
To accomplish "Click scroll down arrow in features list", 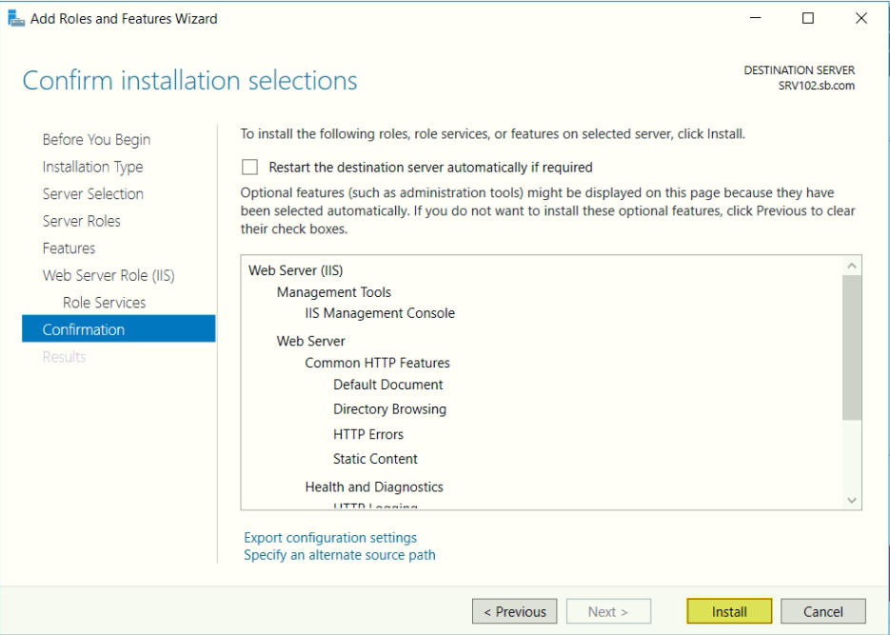I will 851,500.
